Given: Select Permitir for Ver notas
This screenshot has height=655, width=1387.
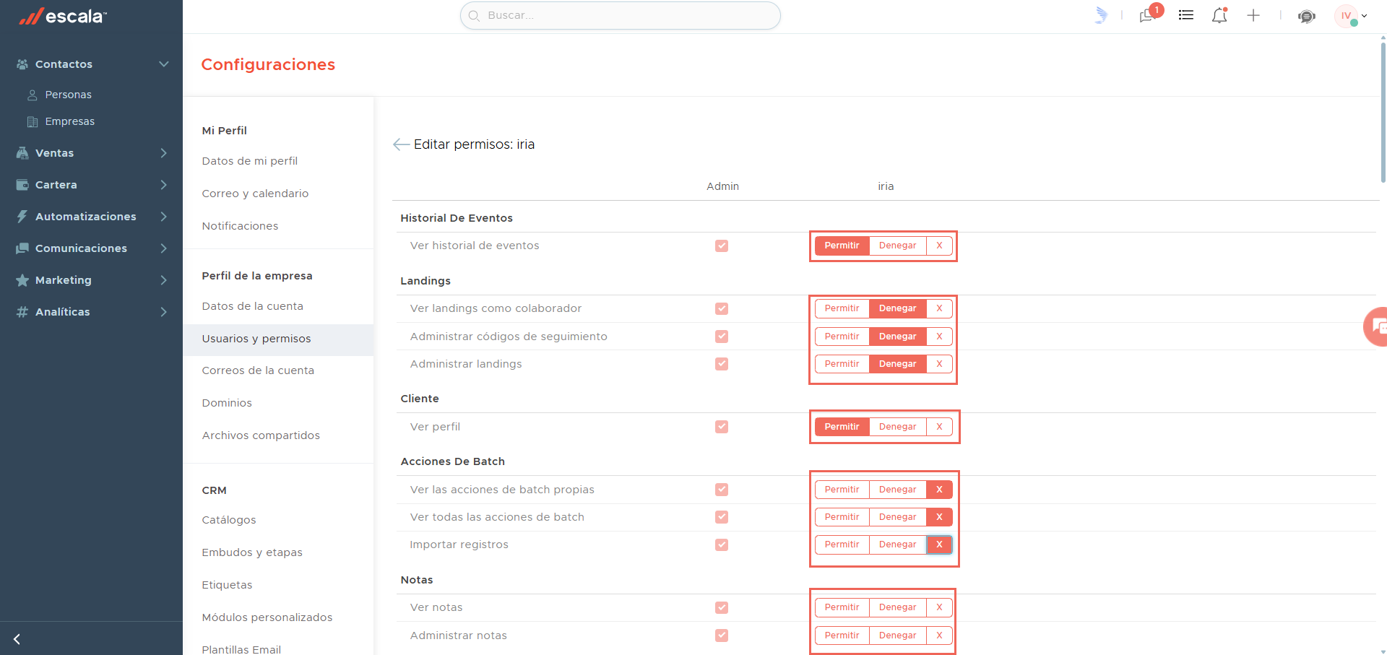Looking at the screenshot, I should (x=842, y=607).
